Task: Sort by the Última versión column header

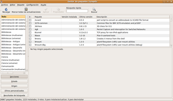Action: tap(87, 17)
